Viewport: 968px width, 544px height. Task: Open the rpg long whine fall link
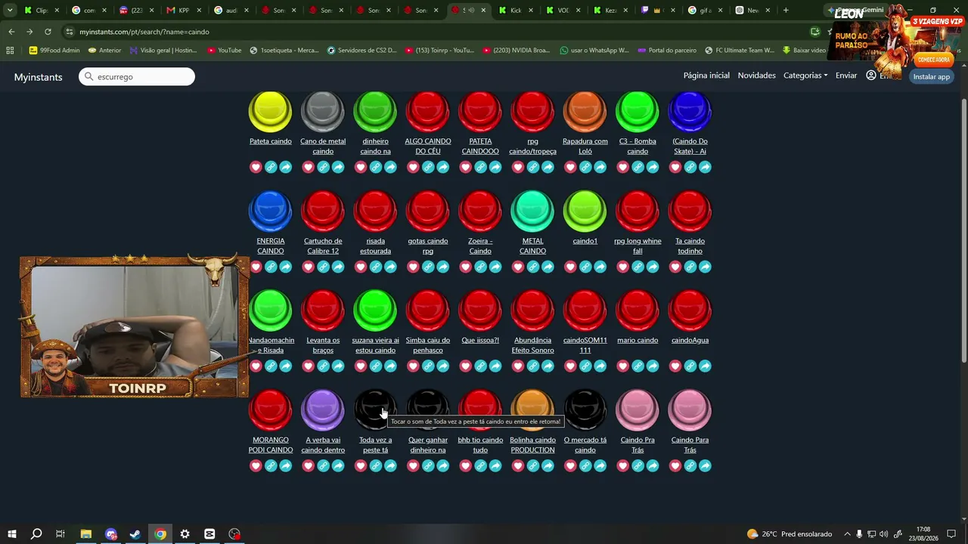(x=638, y=246)
